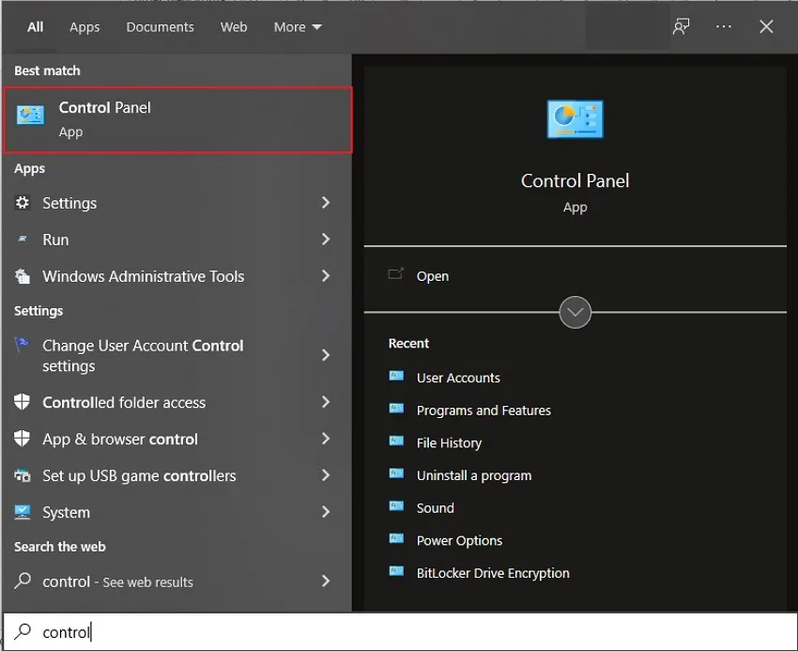Image resolution: width=798 pixels, height=651 pixels.
Task: Select the Control Panel app icon
Action: (x=31, y=112)
